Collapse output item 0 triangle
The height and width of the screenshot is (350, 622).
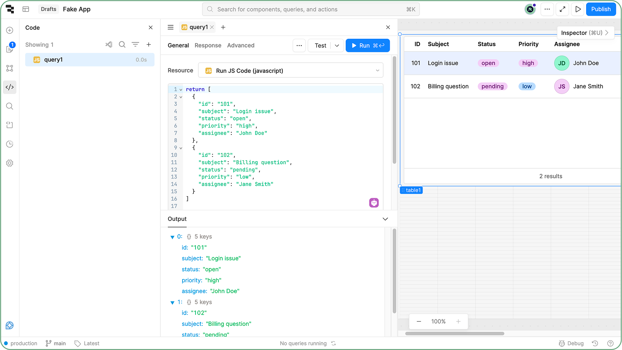click(172, 237)
